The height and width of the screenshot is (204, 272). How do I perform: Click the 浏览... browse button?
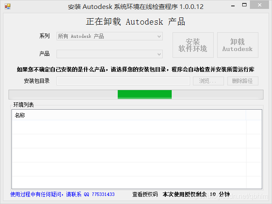208,81
